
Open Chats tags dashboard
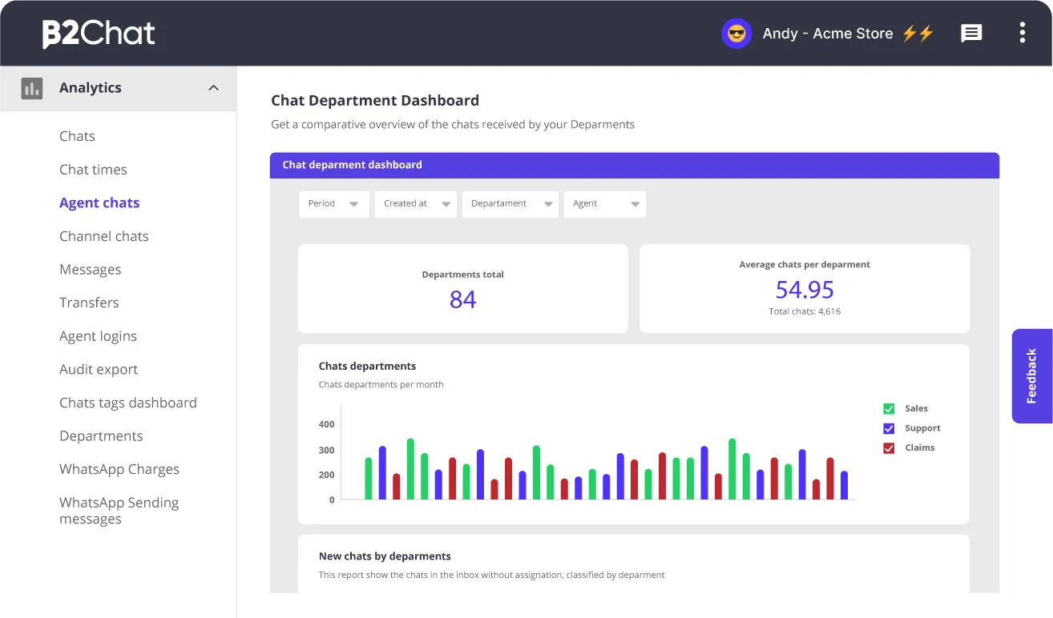point(128,403)
